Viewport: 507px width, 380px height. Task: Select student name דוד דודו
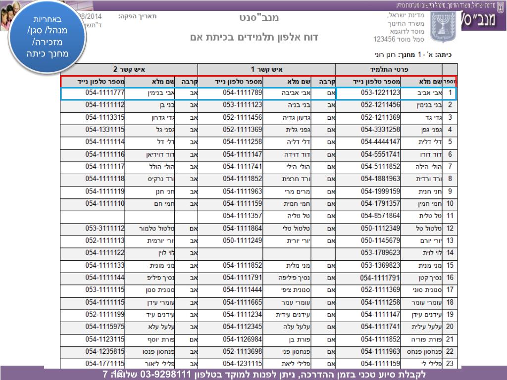tap(431, 155)
